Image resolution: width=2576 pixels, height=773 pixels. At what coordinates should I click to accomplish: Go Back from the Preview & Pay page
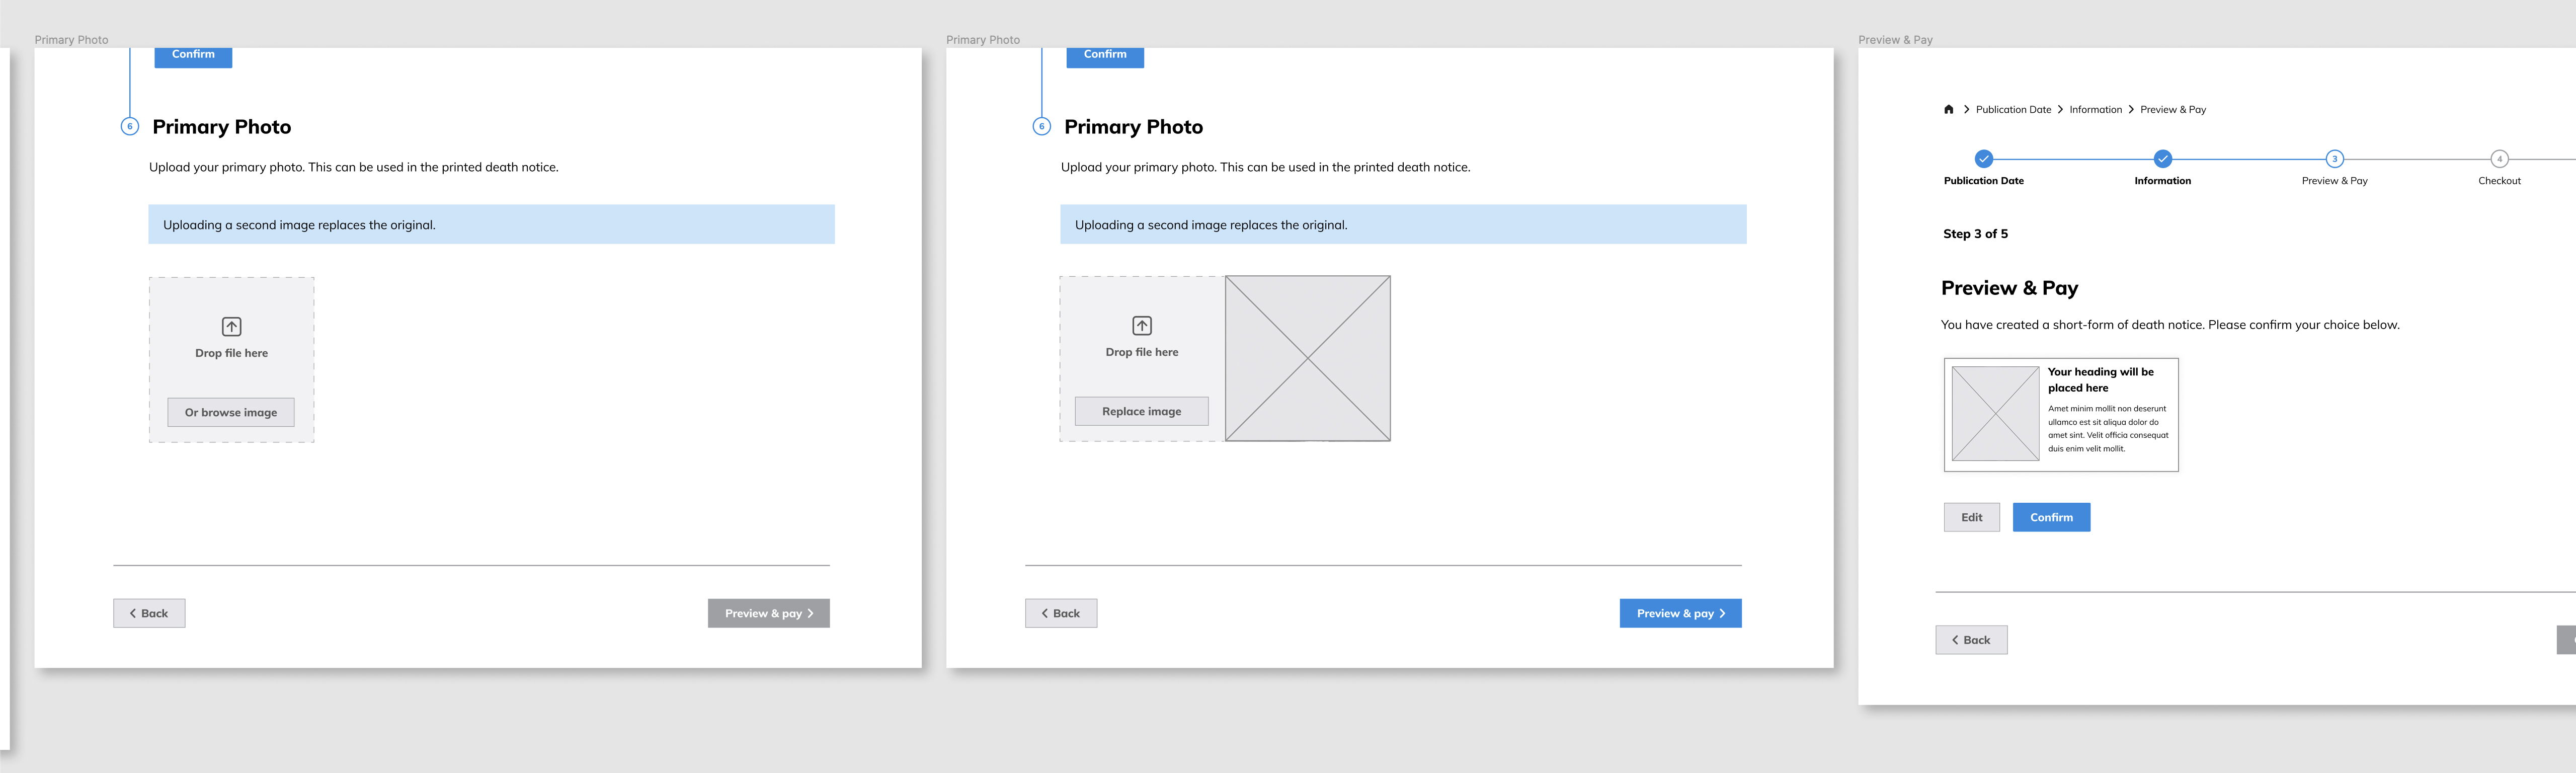click(x=1971, y=640)
